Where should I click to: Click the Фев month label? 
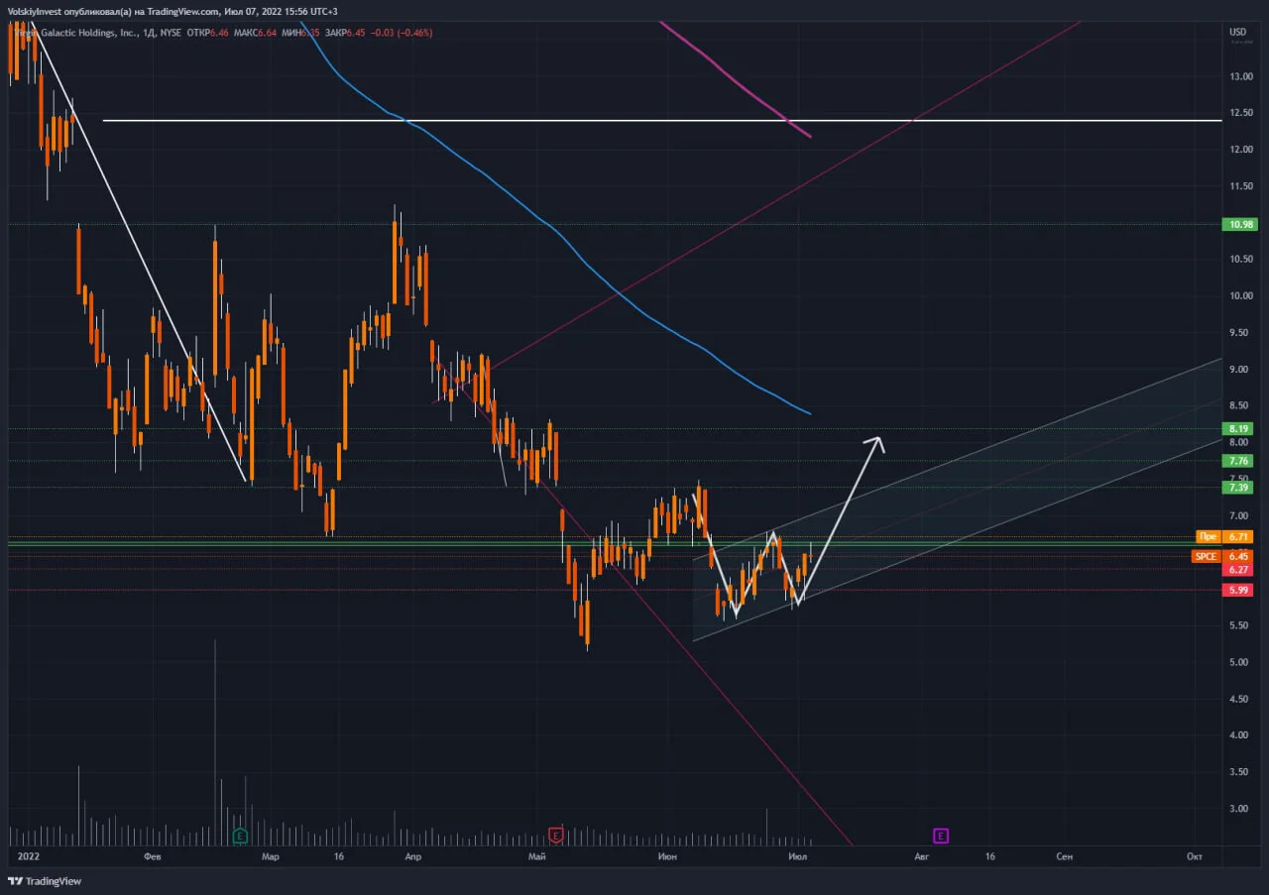152,855
